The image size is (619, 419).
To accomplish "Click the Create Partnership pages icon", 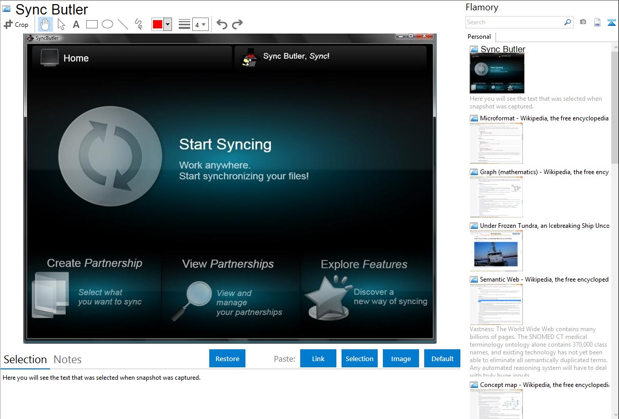I will [x=50, y=294].
